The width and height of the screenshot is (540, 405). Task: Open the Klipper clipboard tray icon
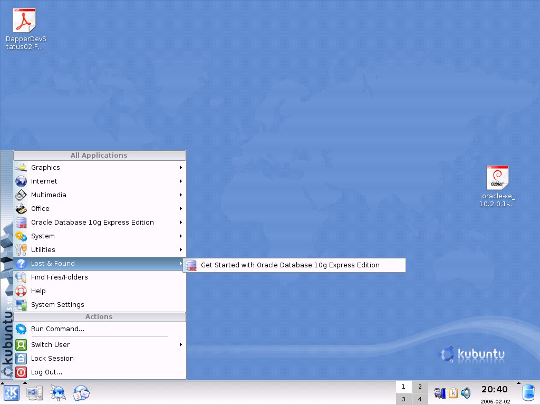(x=453, y=393)
